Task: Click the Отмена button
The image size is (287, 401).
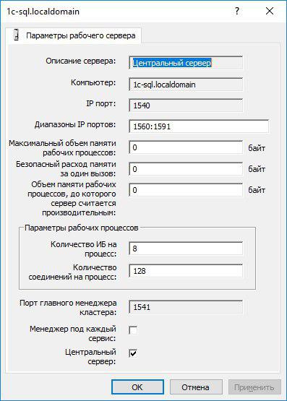Action: (196, 387)
